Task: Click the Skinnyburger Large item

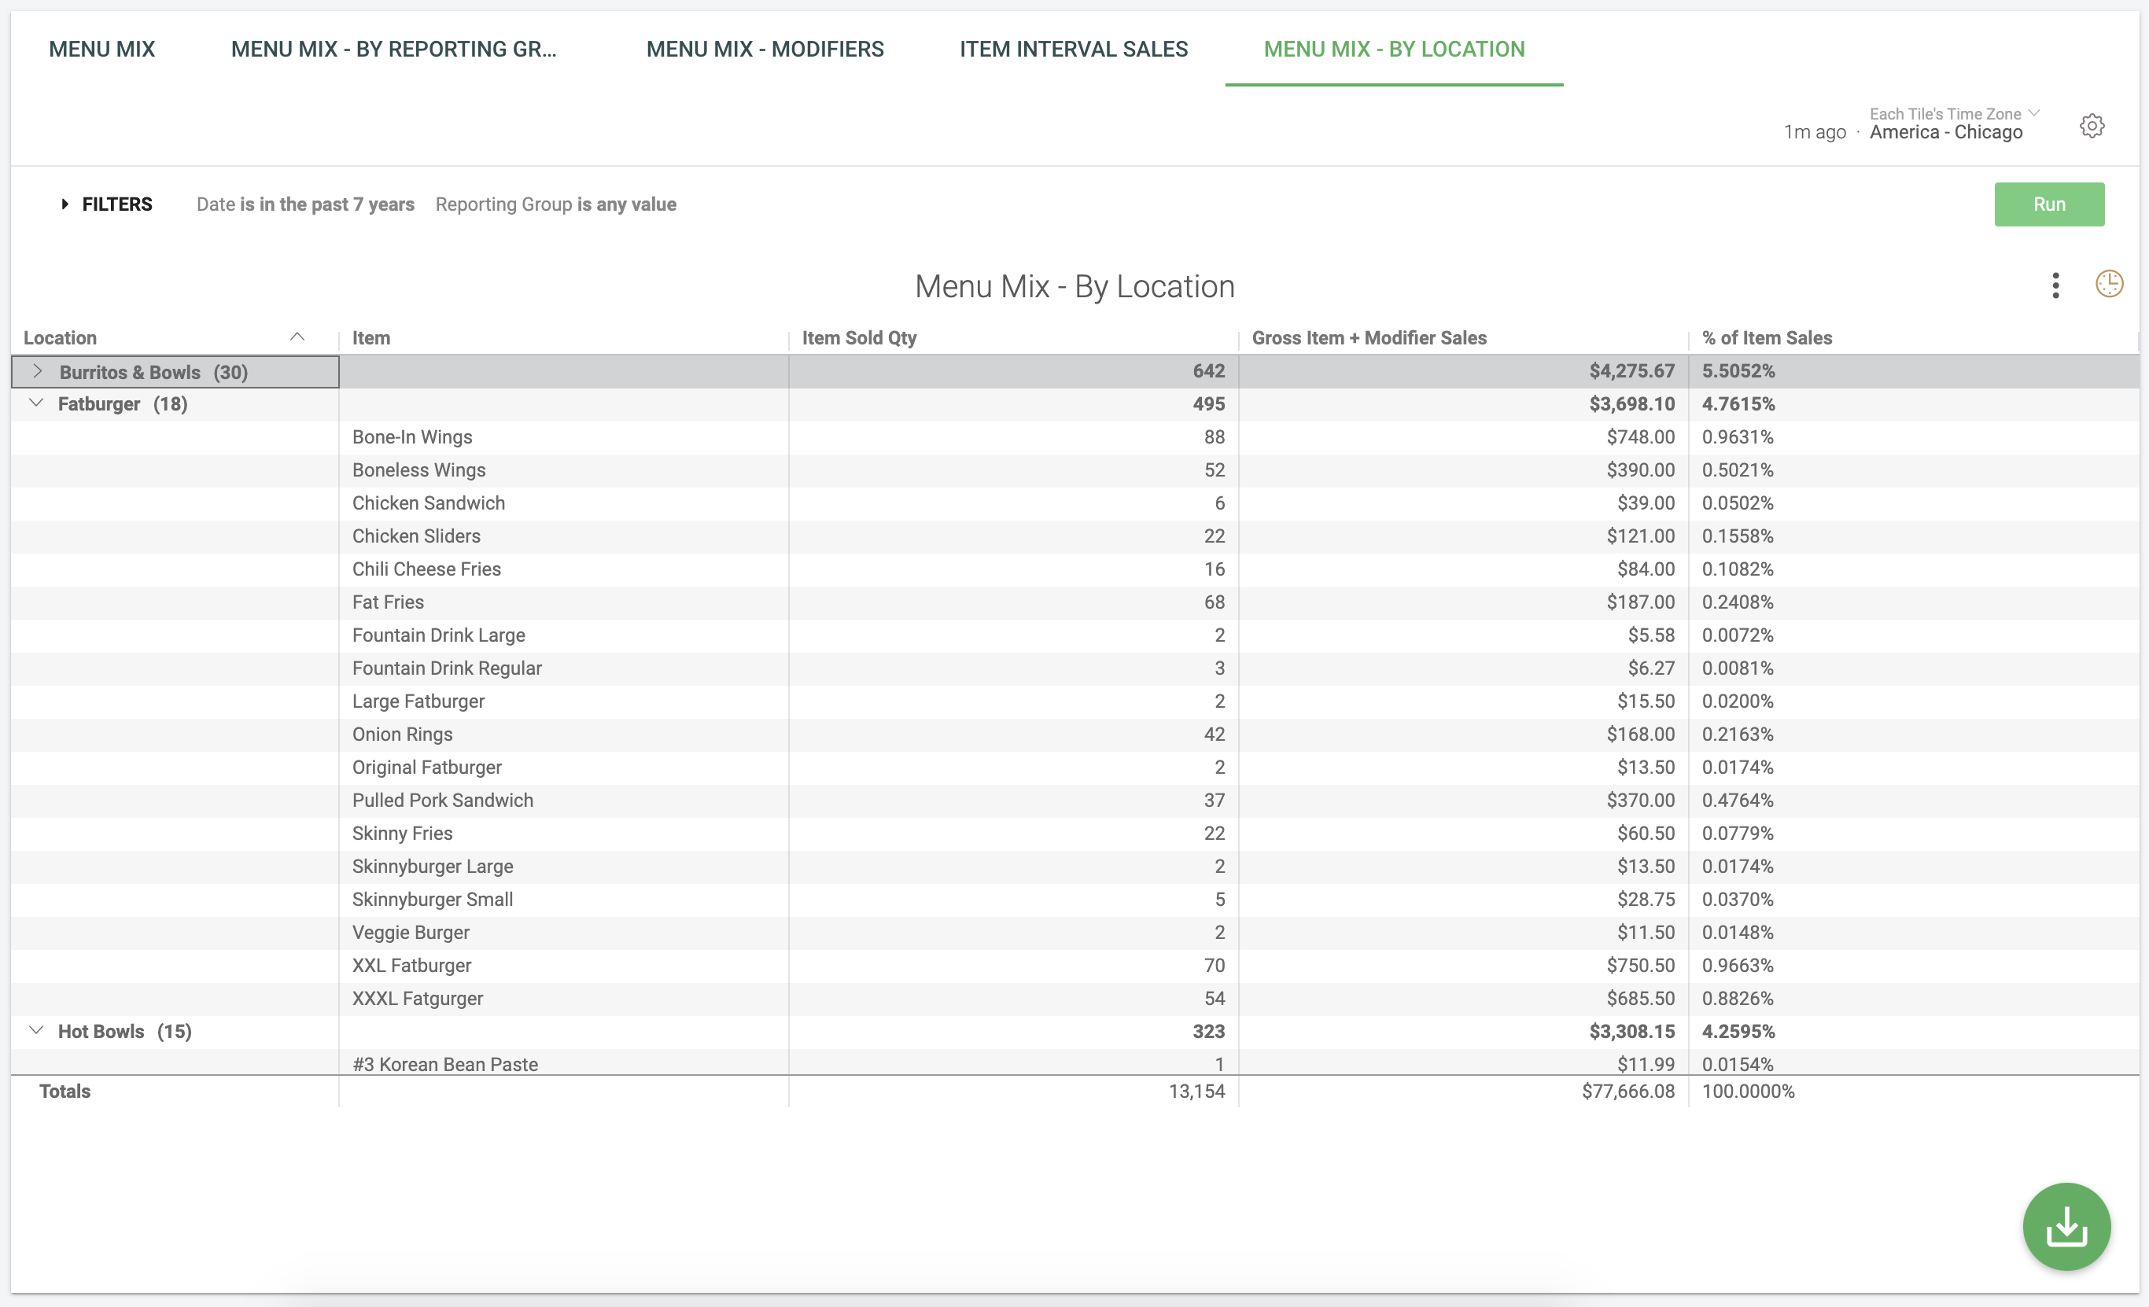Action: coord(433,867)
